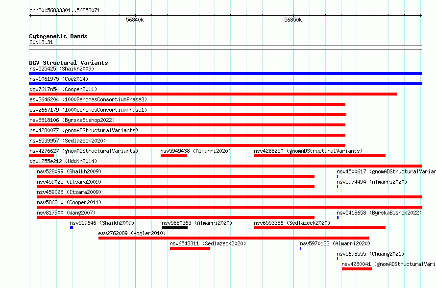Click the DGV Structural Variants track title
This screenshot has width=436, height=288.
tap(69, 63)
